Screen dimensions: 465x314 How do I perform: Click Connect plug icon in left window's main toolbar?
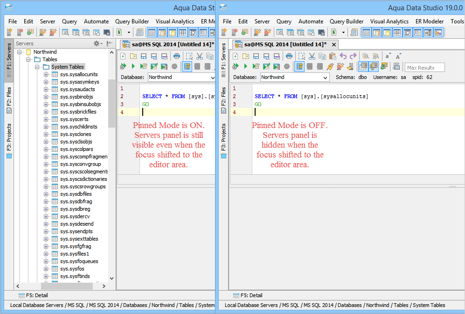(43, 32)
